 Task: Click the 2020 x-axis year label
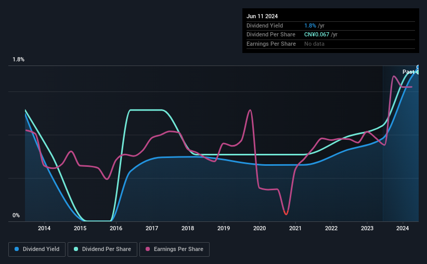(x=260, y=228)
